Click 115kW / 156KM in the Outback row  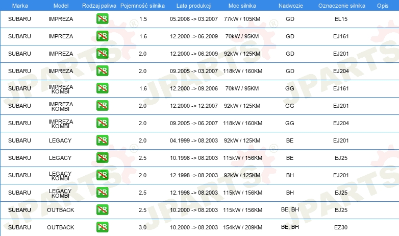242,210
